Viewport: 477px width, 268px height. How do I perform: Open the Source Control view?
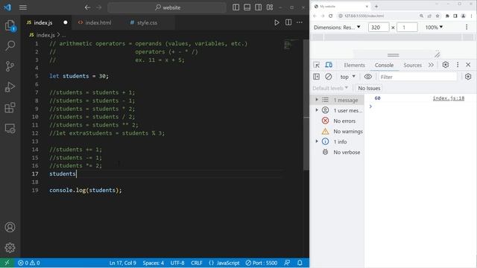coord(10,66)
